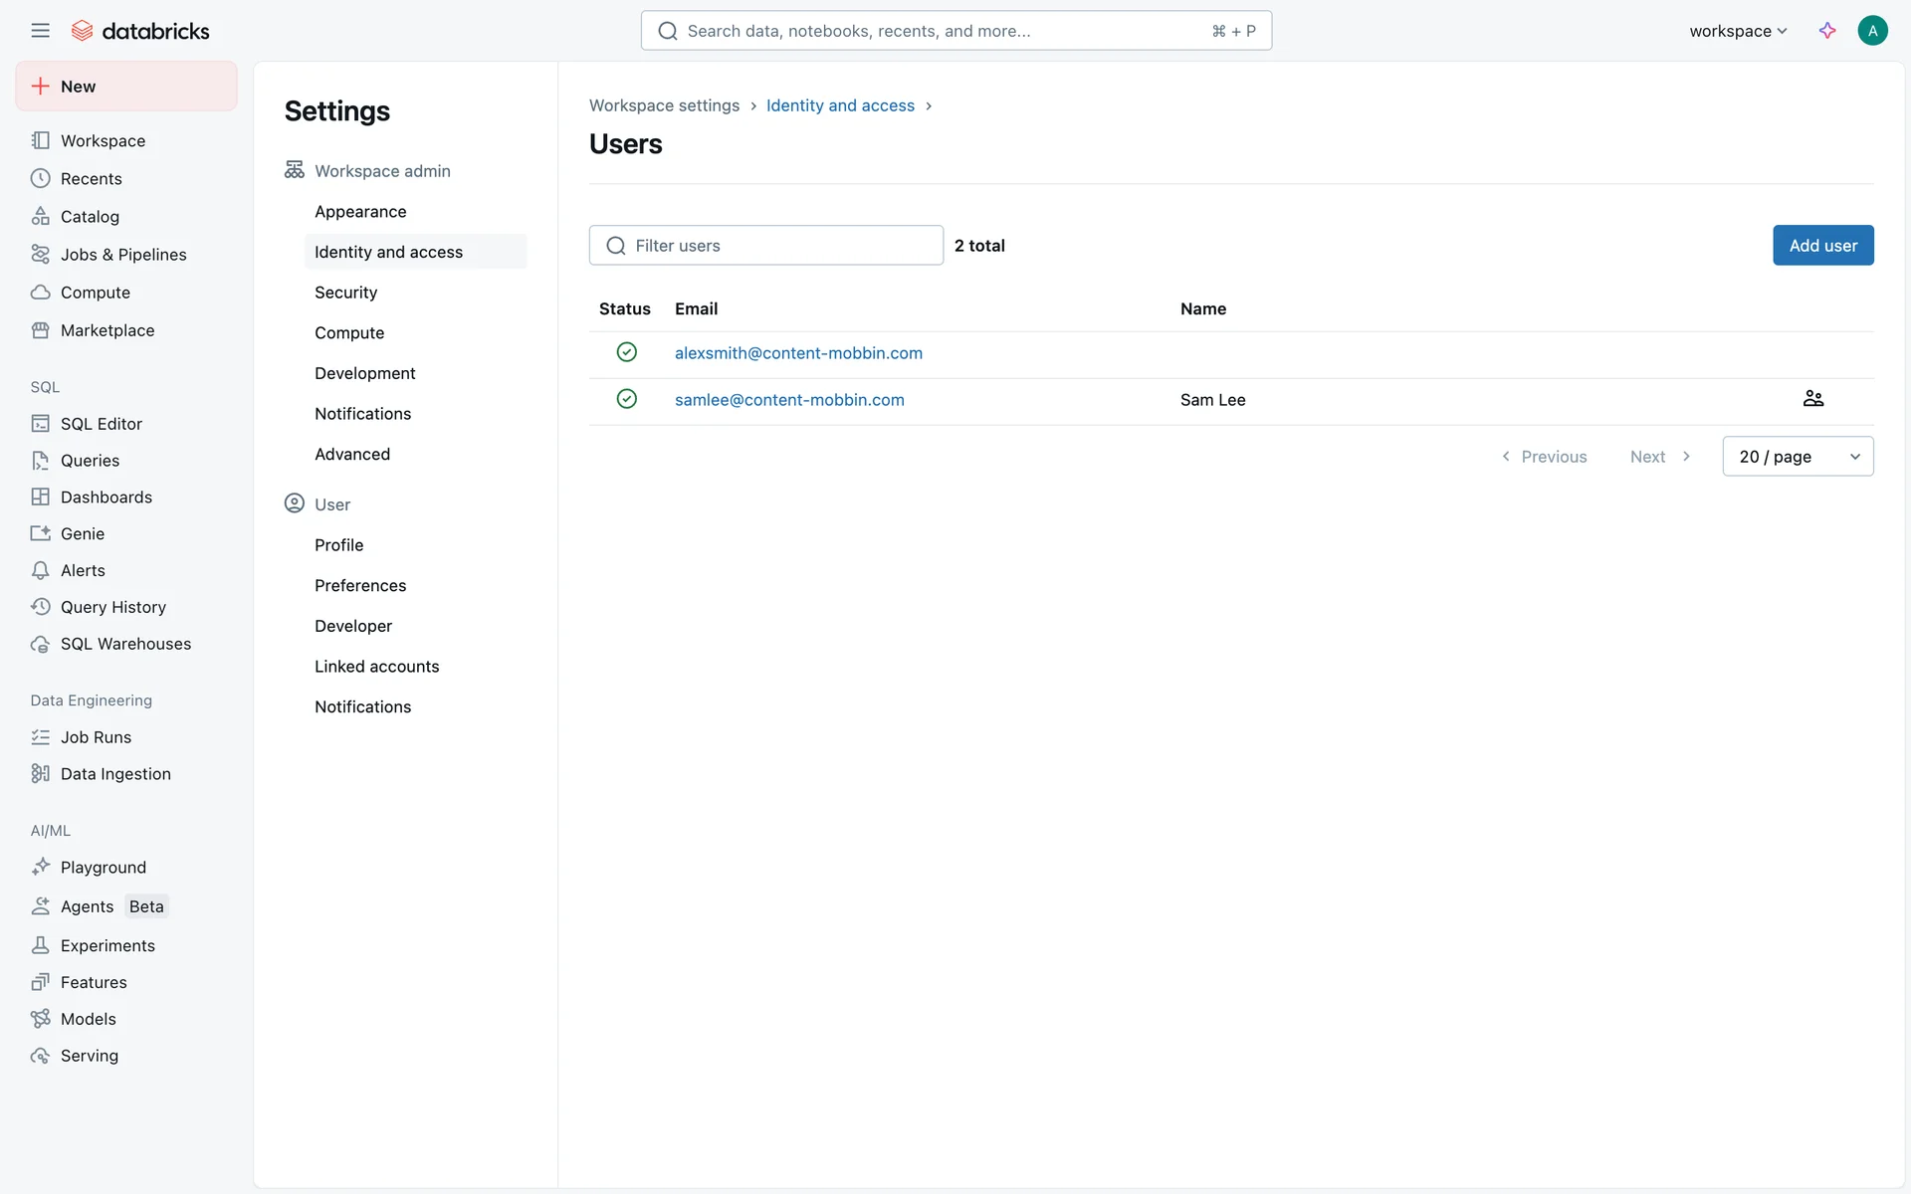Expand the workspace switcher dropdown

click(1738, 31)
